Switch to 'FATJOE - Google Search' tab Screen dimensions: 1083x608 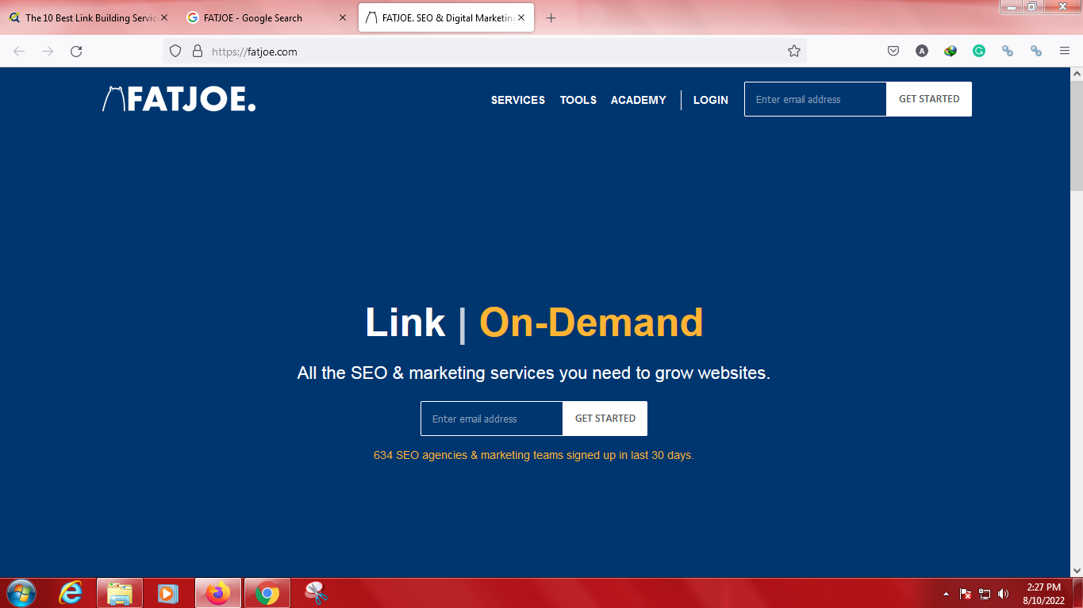click(267, 17)
